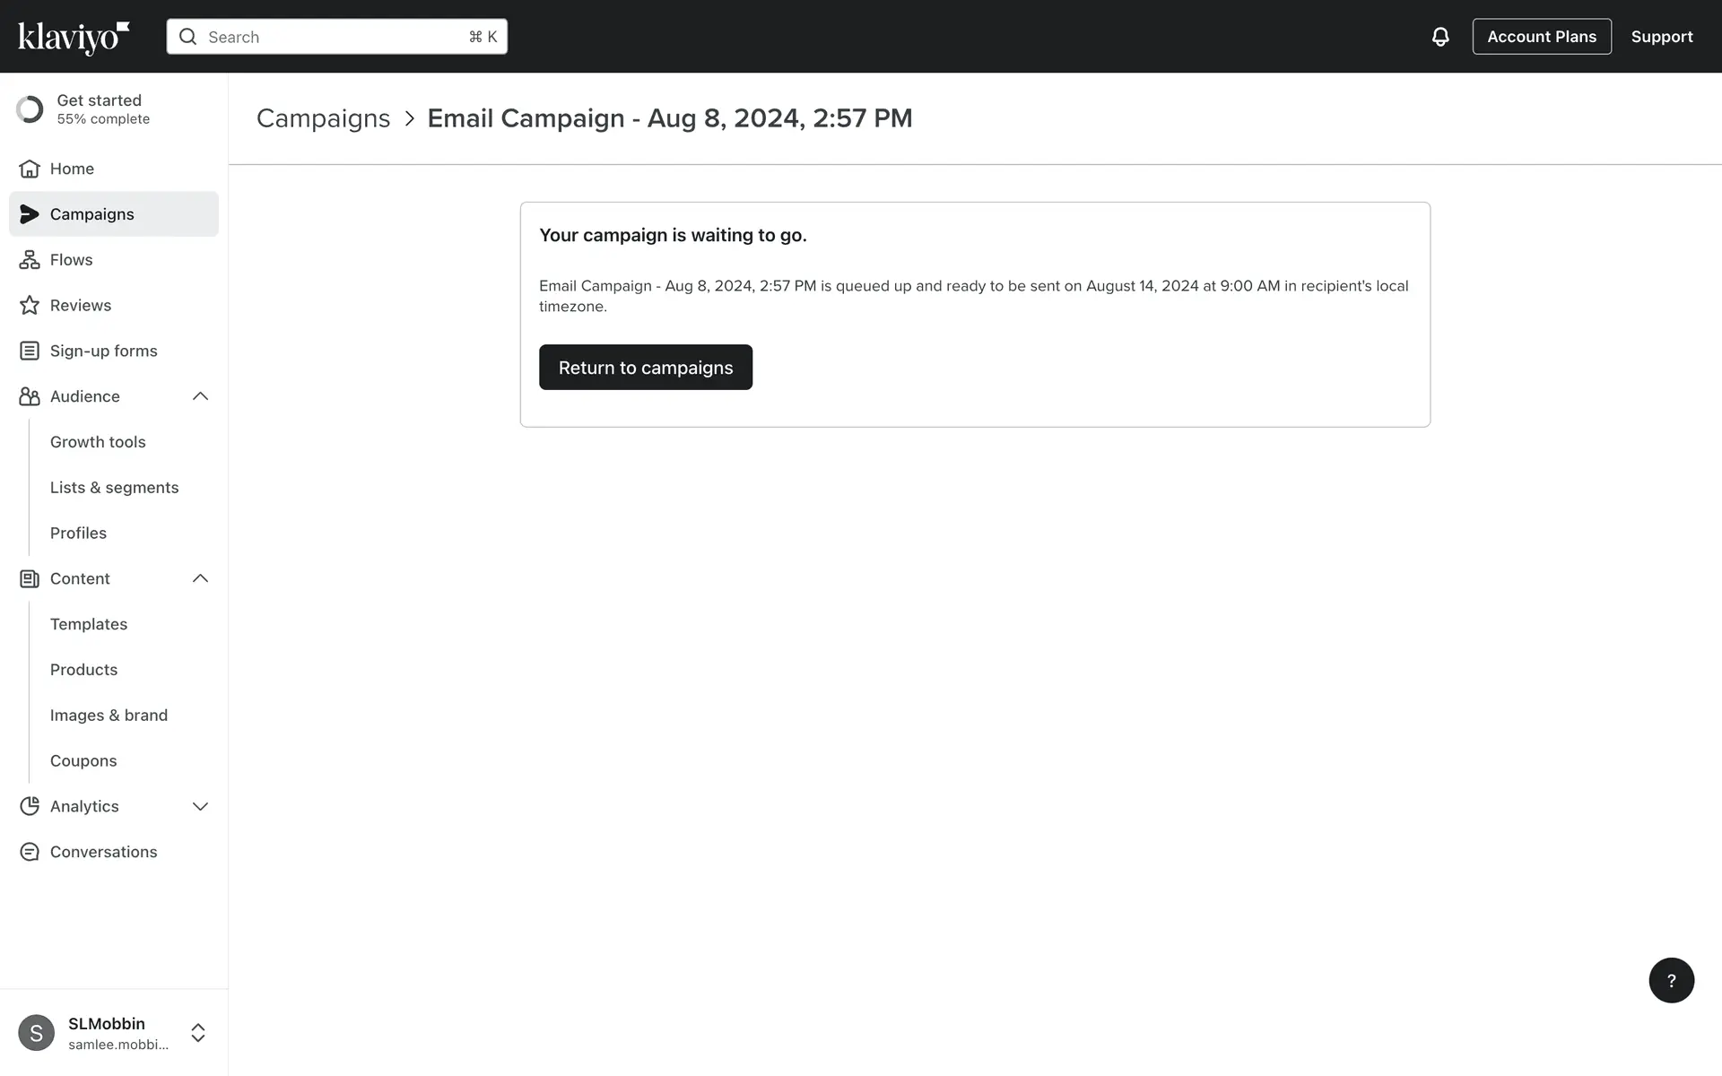
Task: Expand the Analytics section chevron
Action: pos(200,806)
